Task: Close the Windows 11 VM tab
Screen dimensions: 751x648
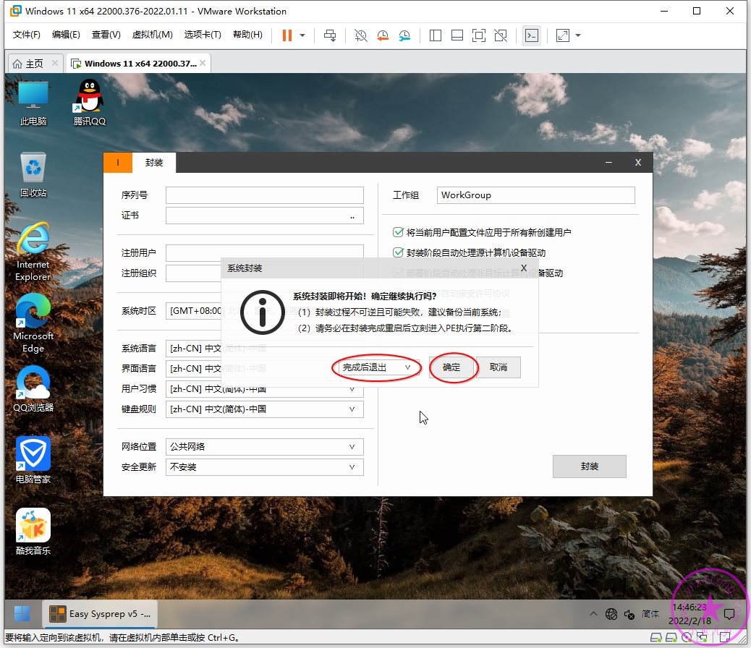Action: [203, 63]
